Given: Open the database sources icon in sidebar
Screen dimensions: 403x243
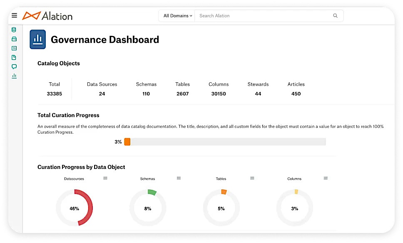Looking at the screenshot, I should [14, 30].
